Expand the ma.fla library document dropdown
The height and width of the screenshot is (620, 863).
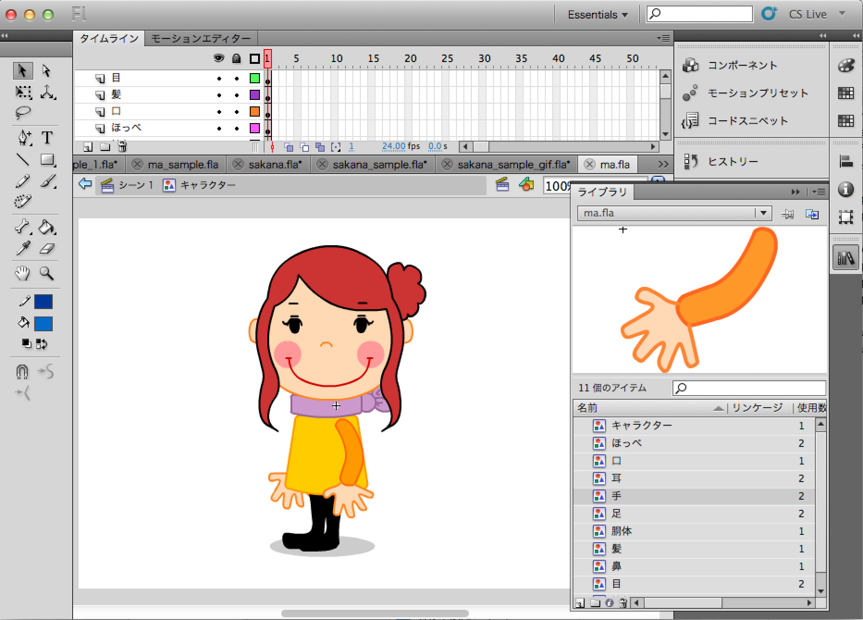pos(763,213)
